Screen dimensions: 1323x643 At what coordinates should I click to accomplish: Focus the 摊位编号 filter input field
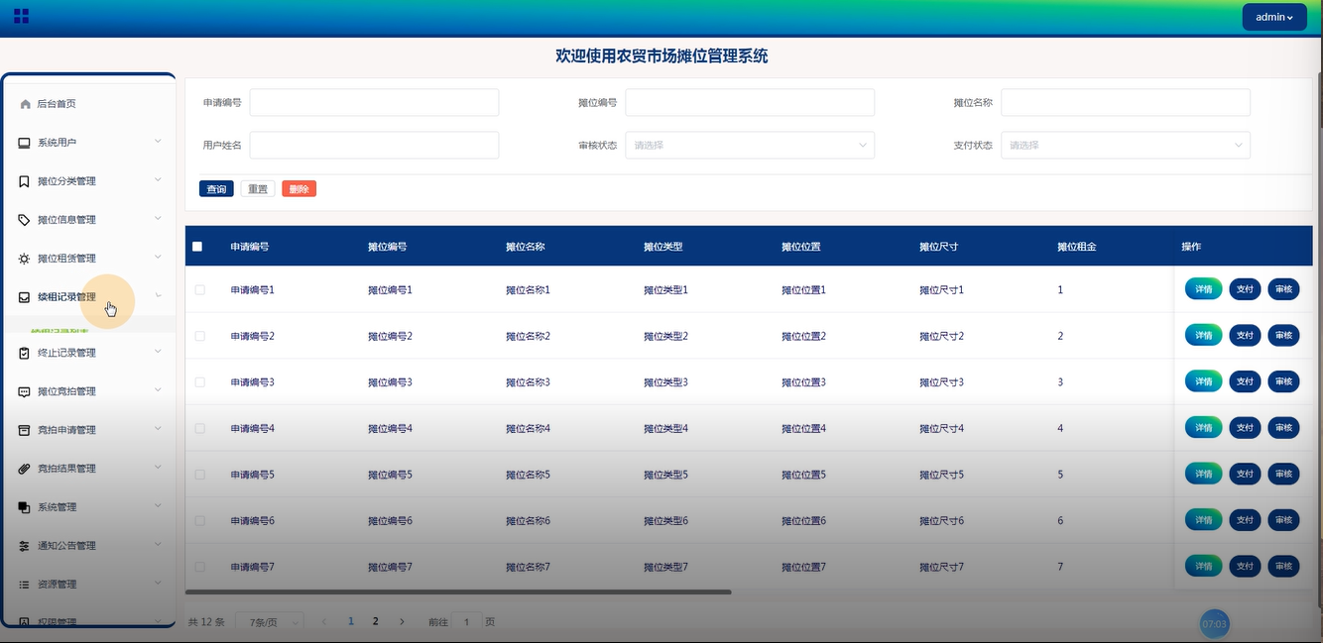(750, 103)
